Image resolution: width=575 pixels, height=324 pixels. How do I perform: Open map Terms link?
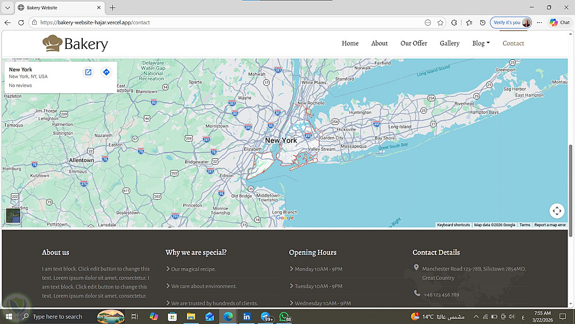pyautogui.click(x=524, y=225)
